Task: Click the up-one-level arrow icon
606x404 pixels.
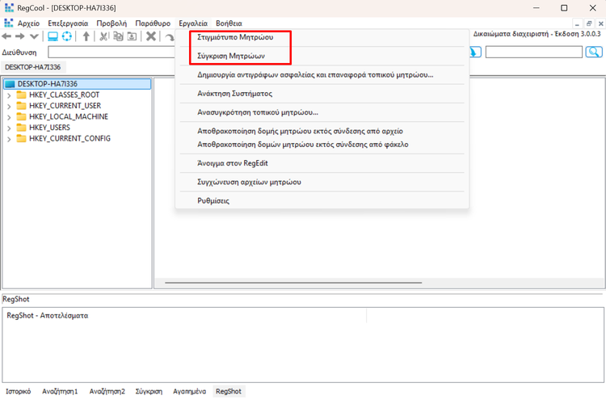Action: click(86, 36)
